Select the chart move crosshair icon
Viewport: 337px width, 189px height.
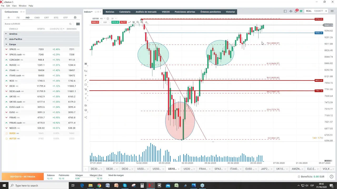[146, 22]
